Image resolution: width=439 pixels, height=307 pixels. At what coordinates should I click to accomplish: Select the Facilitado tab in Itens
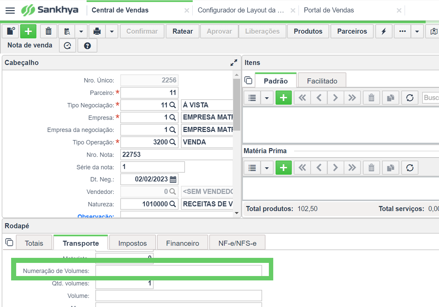(322, 81)
